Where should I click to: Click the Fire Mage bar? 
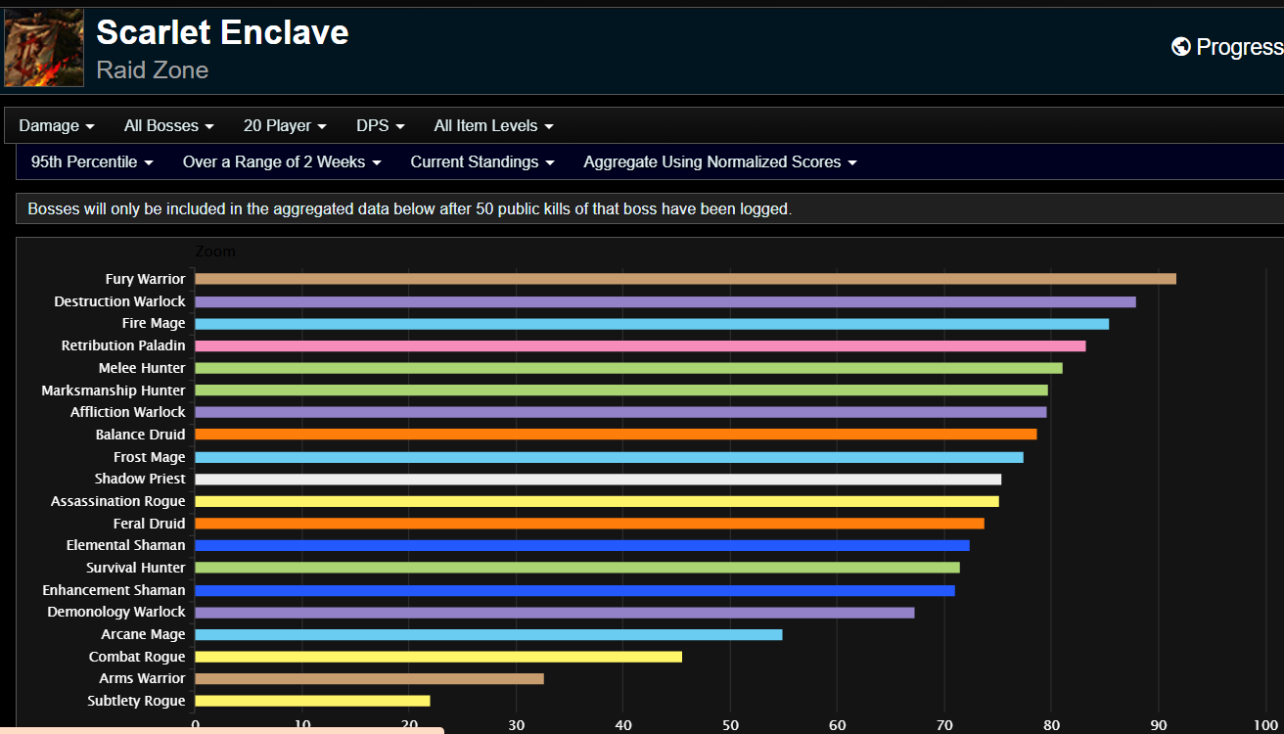point(652,324)
